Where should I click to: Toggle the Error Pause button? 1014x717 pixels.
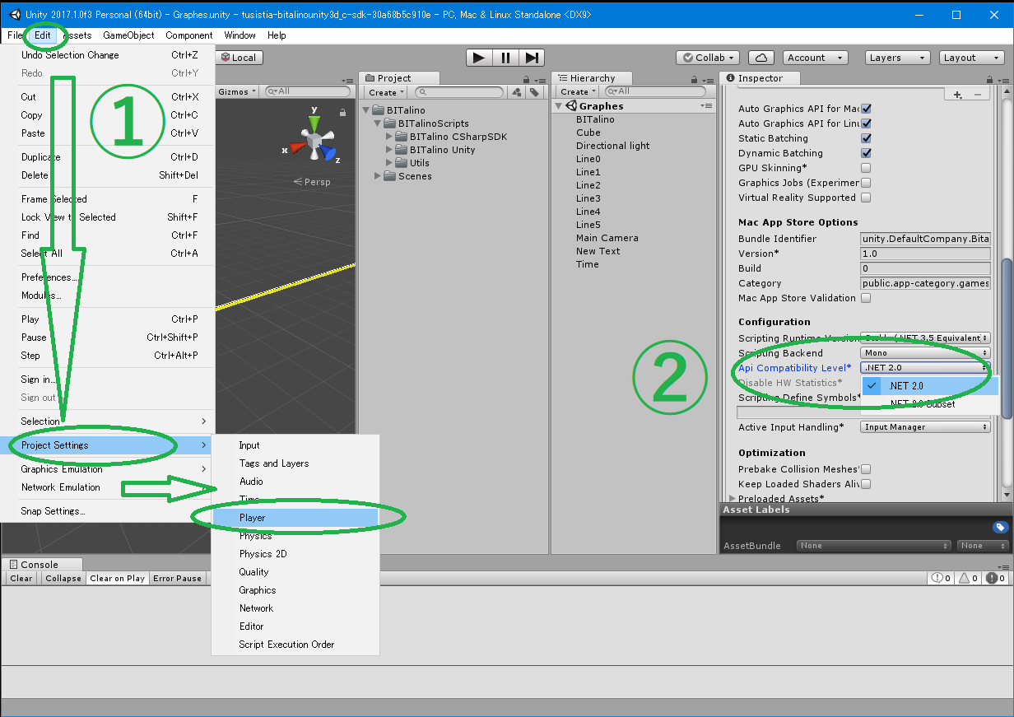pos(177,579)
